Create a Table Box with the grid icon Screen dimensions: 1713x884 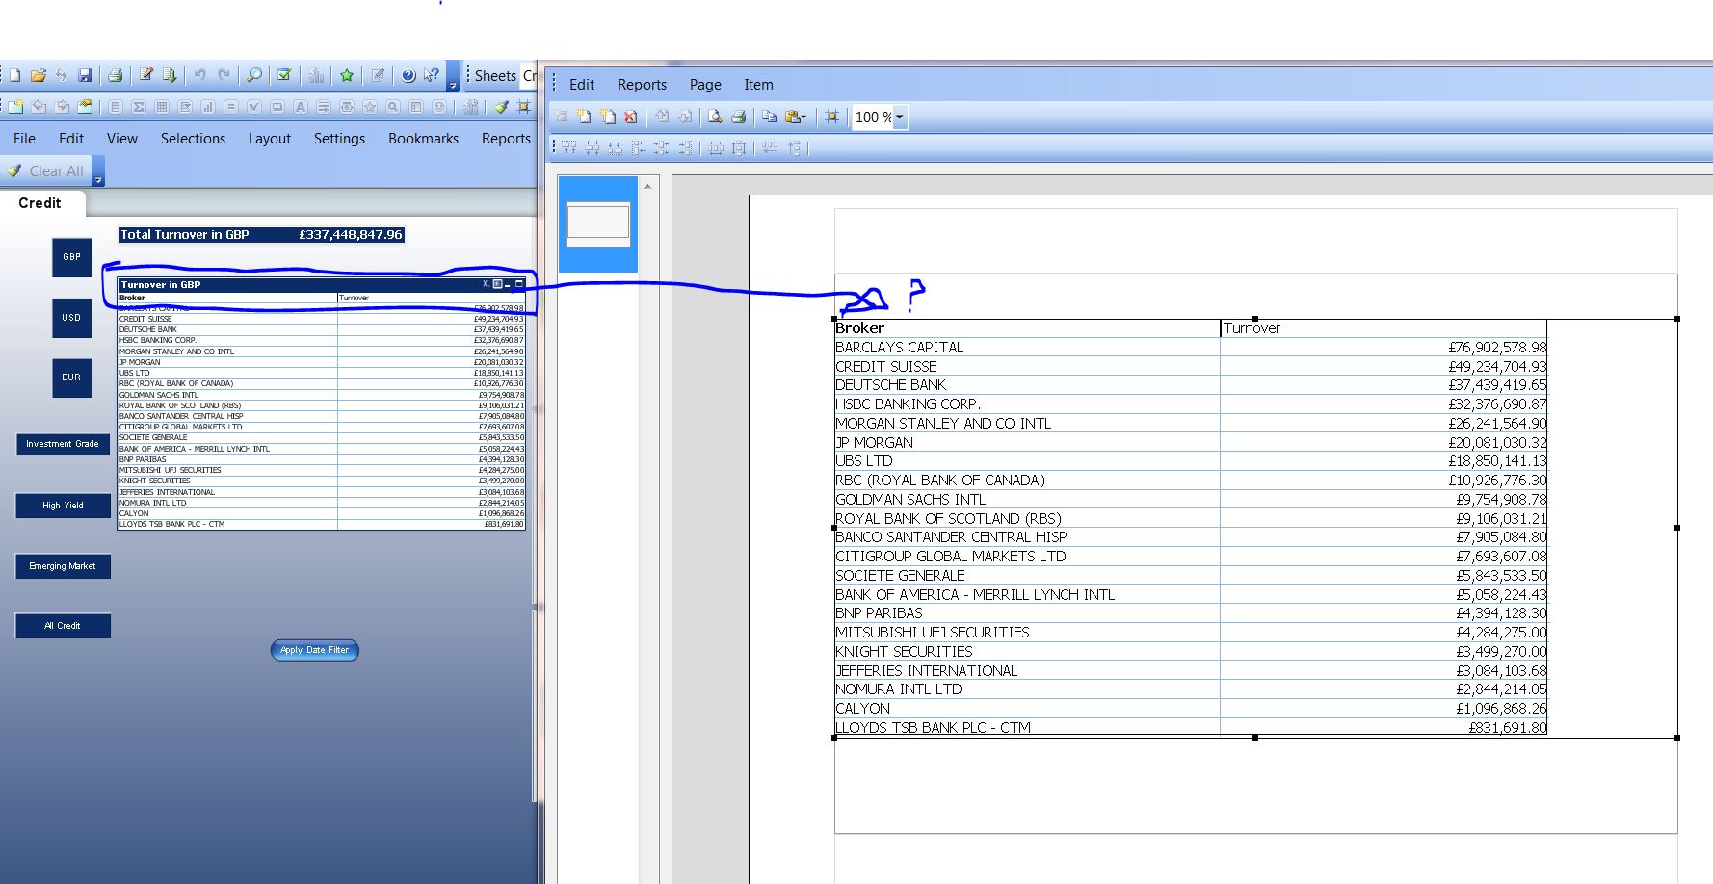(x=162, y=107)
